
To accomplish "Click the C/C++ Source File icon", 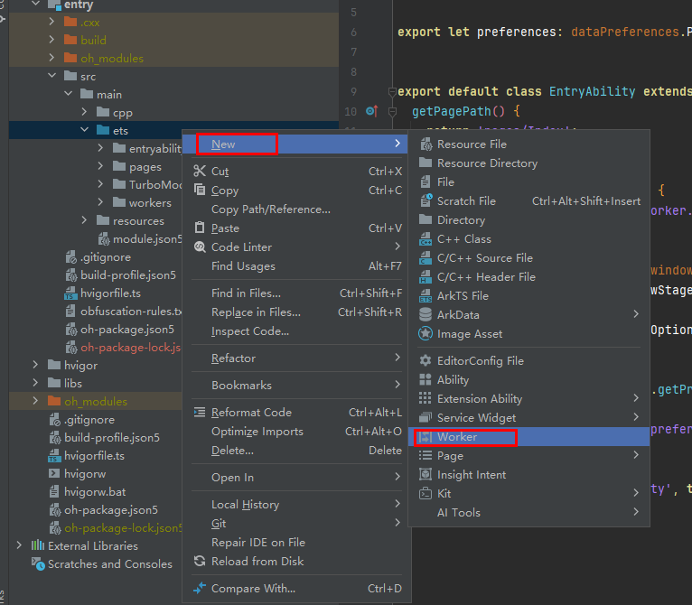I will (425, 257).
